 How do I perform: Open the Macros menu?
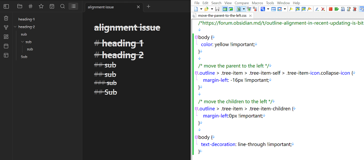click(257, 3)
